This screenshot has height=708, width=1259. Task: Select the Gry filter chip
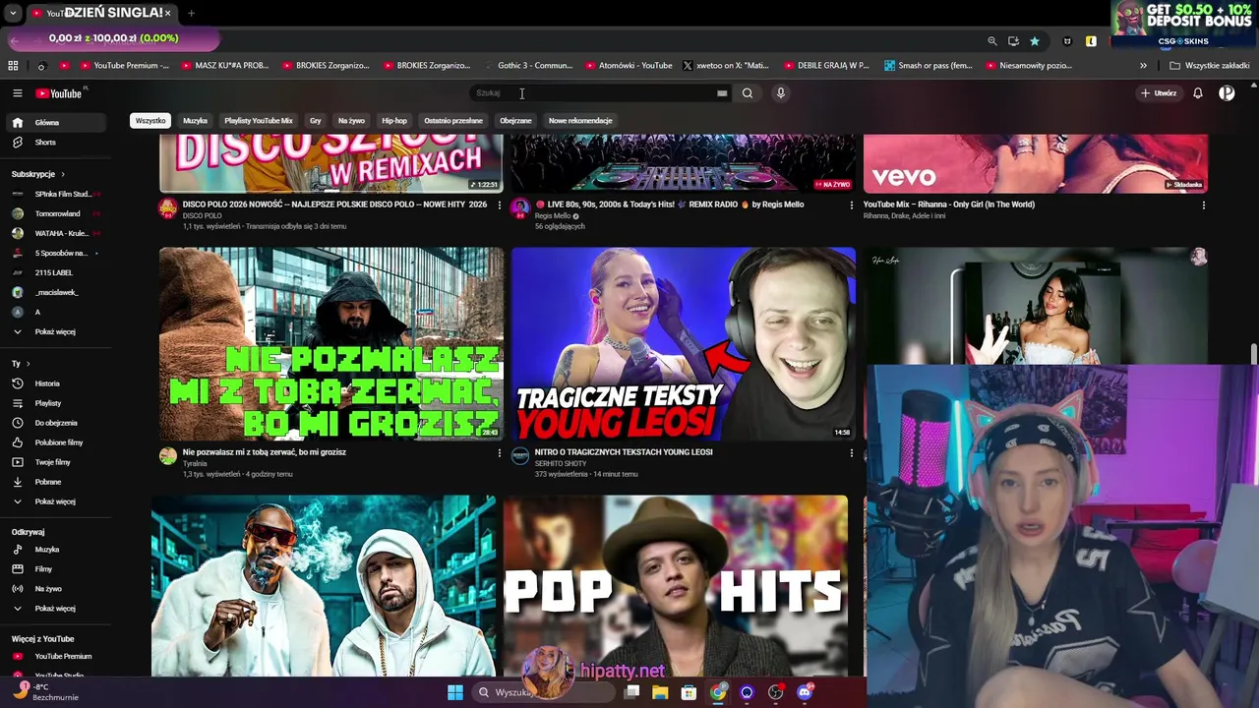tap(316, 121)
